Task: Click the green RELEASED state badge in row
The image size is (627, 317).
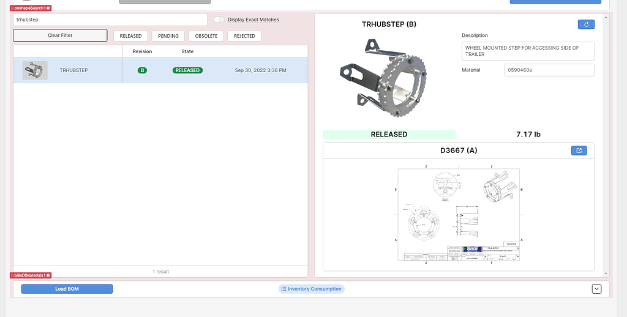Action: 187,70
